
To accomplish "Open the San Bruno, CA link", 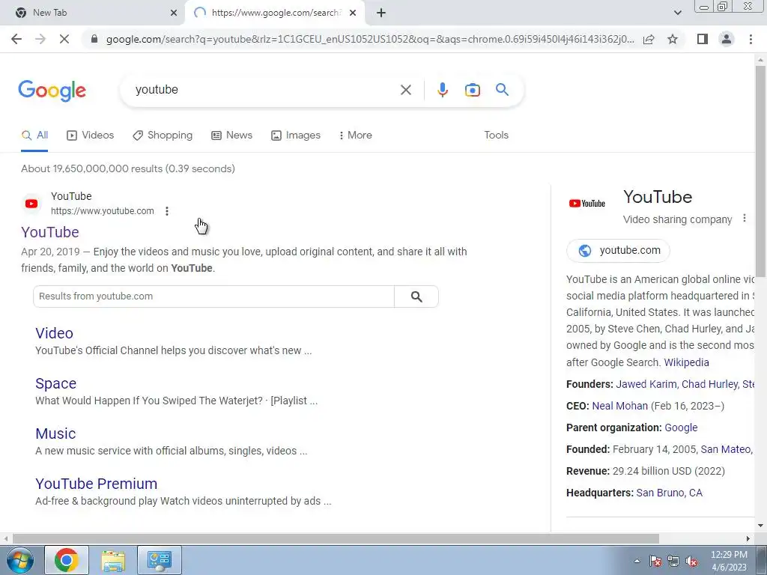I will pyautogui.click(x=669, y=493).
